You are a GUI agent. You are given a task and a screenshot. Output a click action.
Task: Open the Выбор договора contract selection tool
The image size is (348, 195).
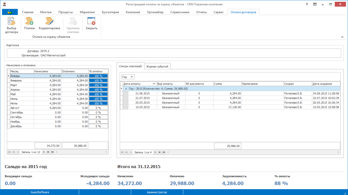[x=11, y=25]
